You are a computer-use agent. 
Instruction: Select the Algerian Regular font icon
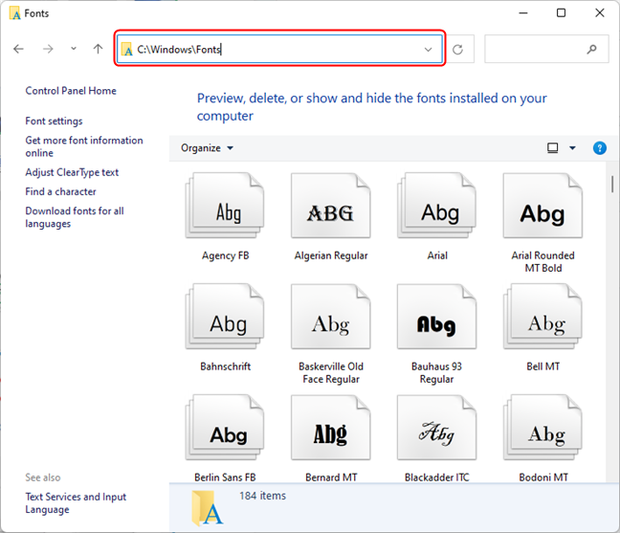(330, 205)
